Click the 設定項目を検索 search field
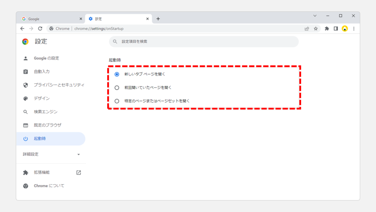Viewport: 376px width, 212px height. [204, 42]
